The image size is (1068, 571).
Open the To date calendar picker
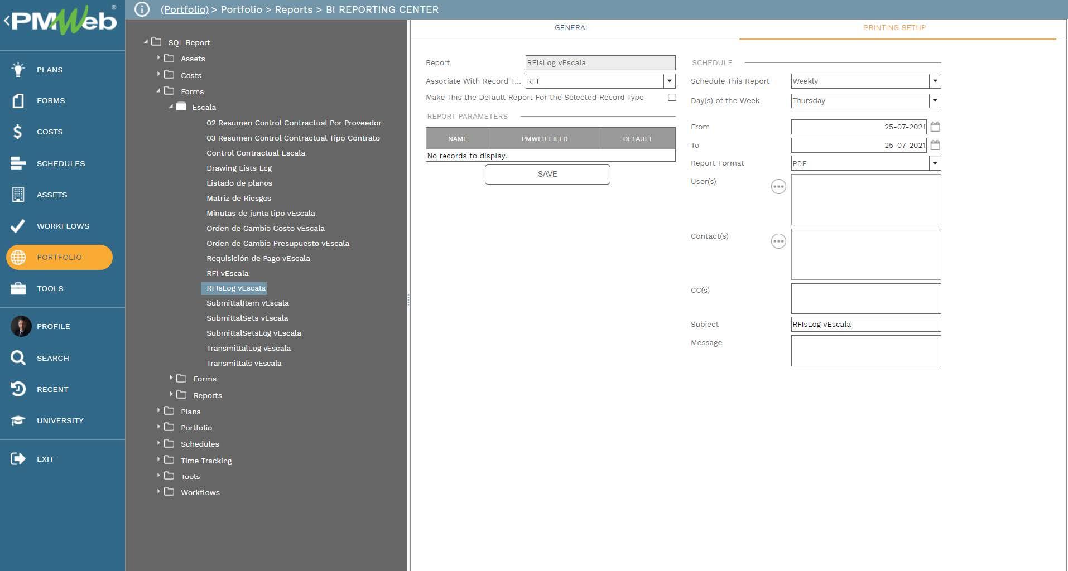(935, 145)
